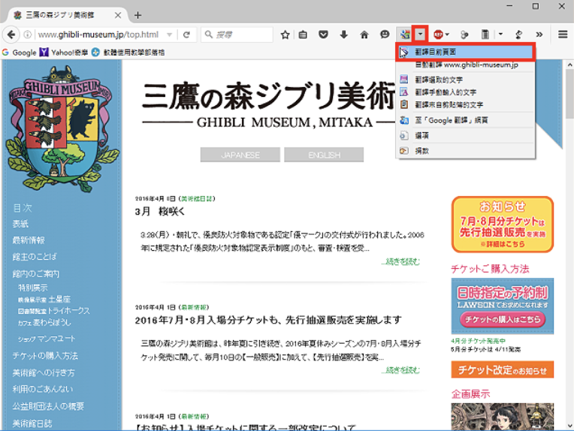The width and height of the screenshot is (574, 431).
Task: Open the address bar history dropdown
Action: (170, 35)
